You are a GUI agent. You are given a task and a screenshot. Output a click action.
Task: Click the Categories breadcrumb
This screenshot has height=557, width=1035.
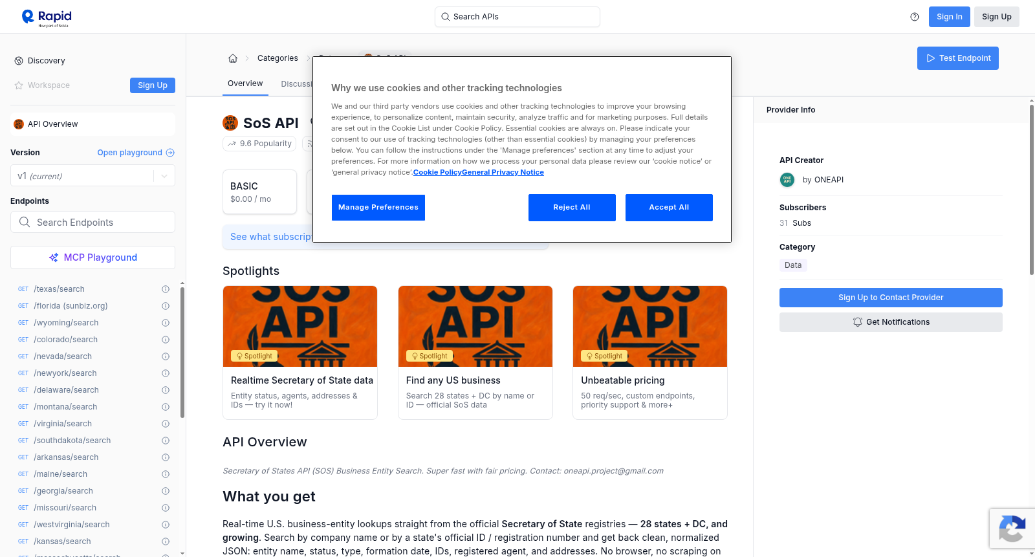coord(278,58)
